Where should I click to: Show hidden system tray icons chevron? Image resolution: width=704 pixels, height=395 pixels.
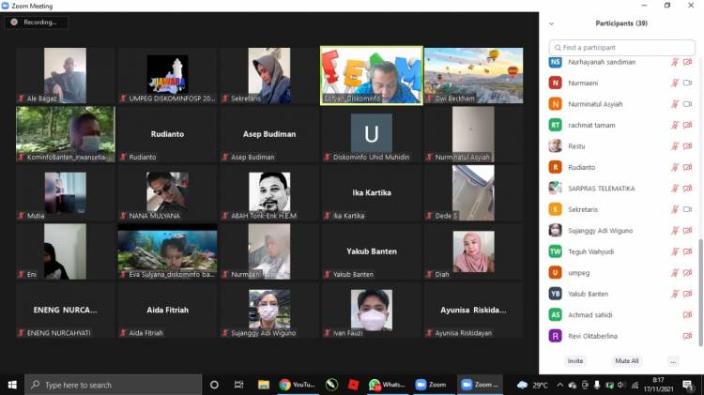coord(559,385)
